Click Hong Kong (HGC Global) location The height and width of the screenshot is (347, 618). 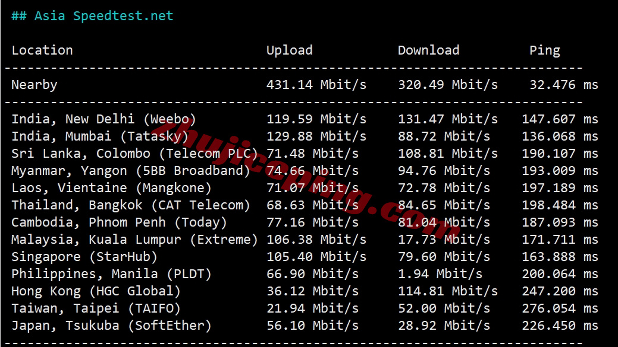coord(96,291)
